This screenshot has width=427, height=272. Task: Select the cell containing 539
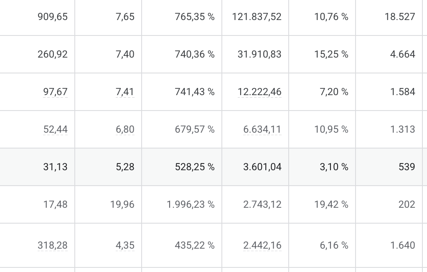[407, 167]
